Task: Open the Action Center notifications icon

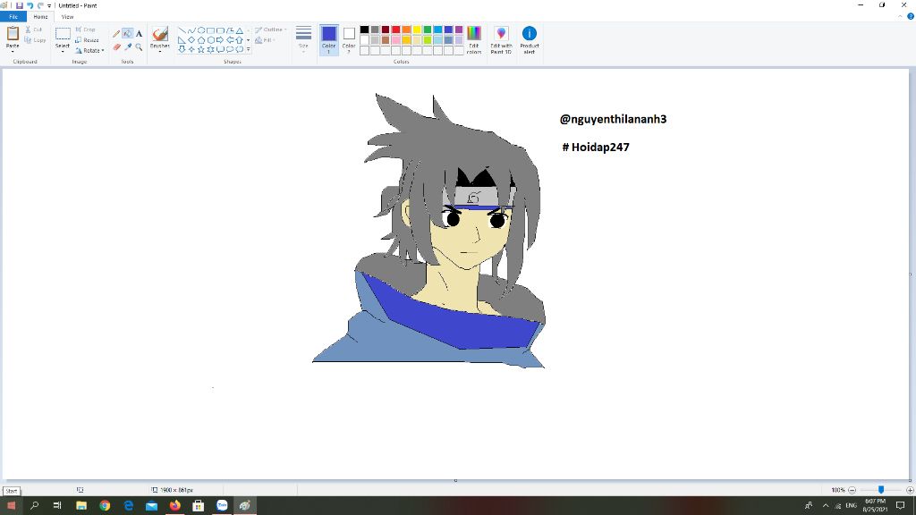Action: pos(900,506)
